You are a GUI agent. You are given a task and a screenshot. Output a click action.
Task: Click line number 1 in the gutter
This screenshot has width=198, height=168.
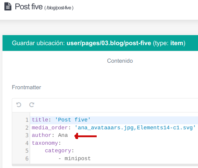27,120
